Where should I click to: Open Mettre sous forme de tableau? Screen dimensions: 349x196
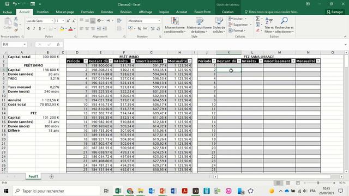click(x=199, y=25)
